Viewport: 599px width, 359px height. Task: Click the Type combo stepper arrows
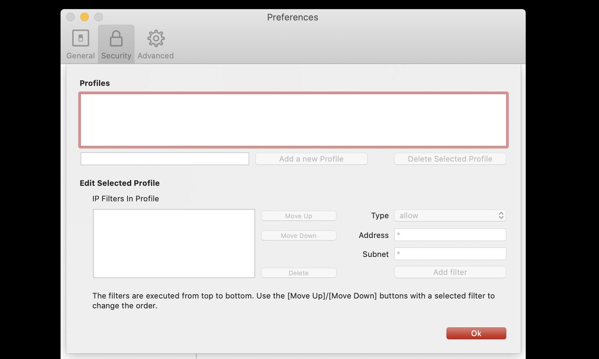tap(501, 215)
